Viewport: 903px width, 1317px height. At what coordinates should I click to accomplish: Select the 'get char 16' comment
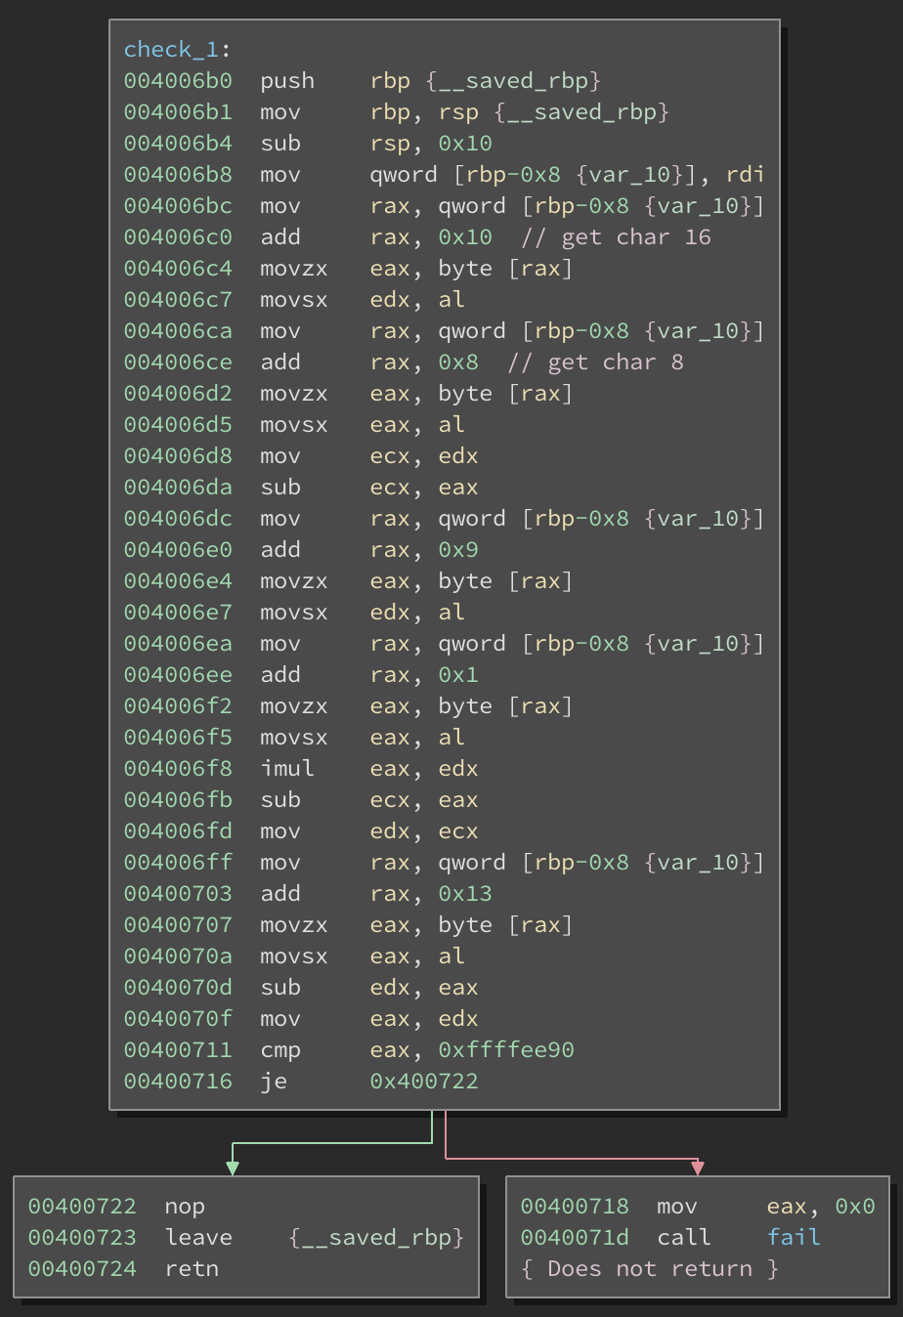coord(616,236)
